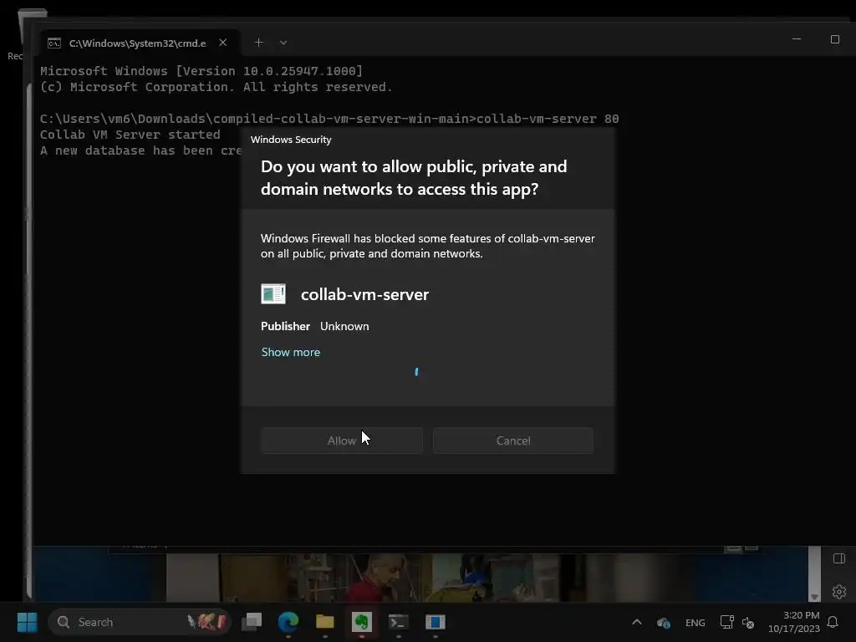Open notifications bell icon
Image resolution: width=856 pixels, height=642 pixels.
coord(833,622)
